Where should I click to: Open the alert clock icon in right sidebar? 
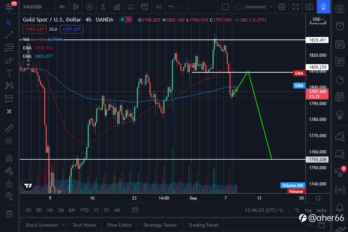pyautogui.click(x=340, y=26)
